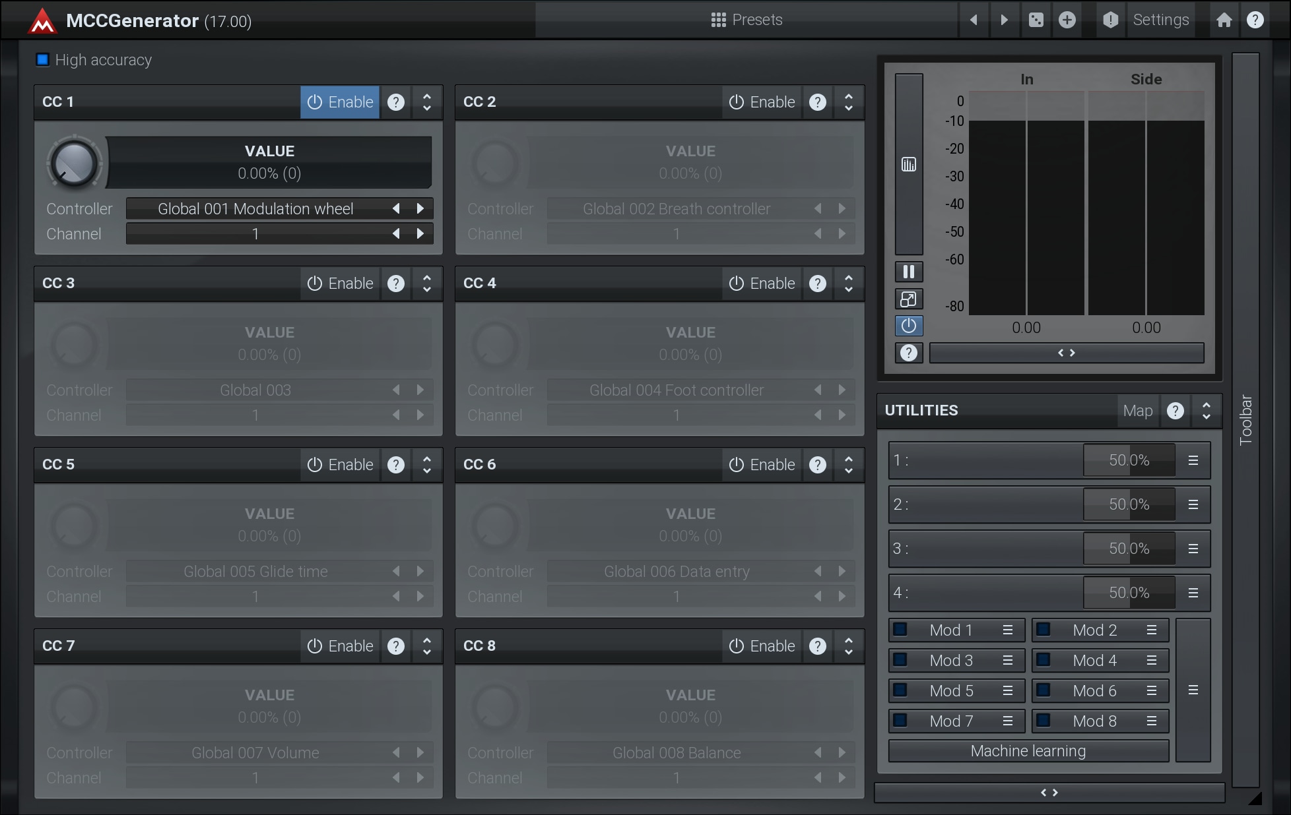Click the add preset plus icon
Viewport: 1291px width, 815px height.
[1067, 20]
